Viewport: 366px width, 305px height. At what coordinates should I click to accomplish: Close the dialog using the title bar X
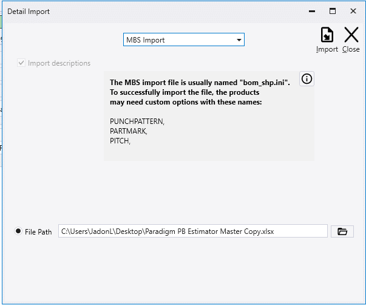pos(353,11)
